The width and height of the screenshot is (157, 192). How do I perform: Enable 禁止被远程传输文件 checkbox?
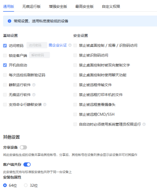(x=75, y=85)
